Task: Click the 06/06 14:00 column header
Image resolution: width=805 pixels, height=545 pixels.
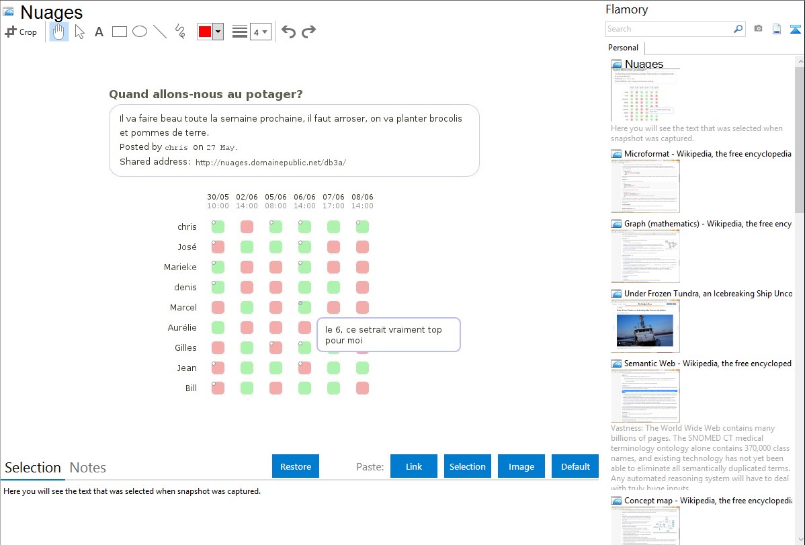Action: pos(304,202)
